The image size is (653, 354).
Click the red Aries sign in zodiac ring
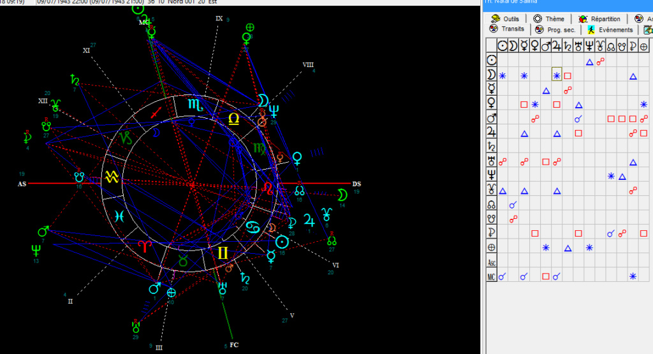[144, 246]
